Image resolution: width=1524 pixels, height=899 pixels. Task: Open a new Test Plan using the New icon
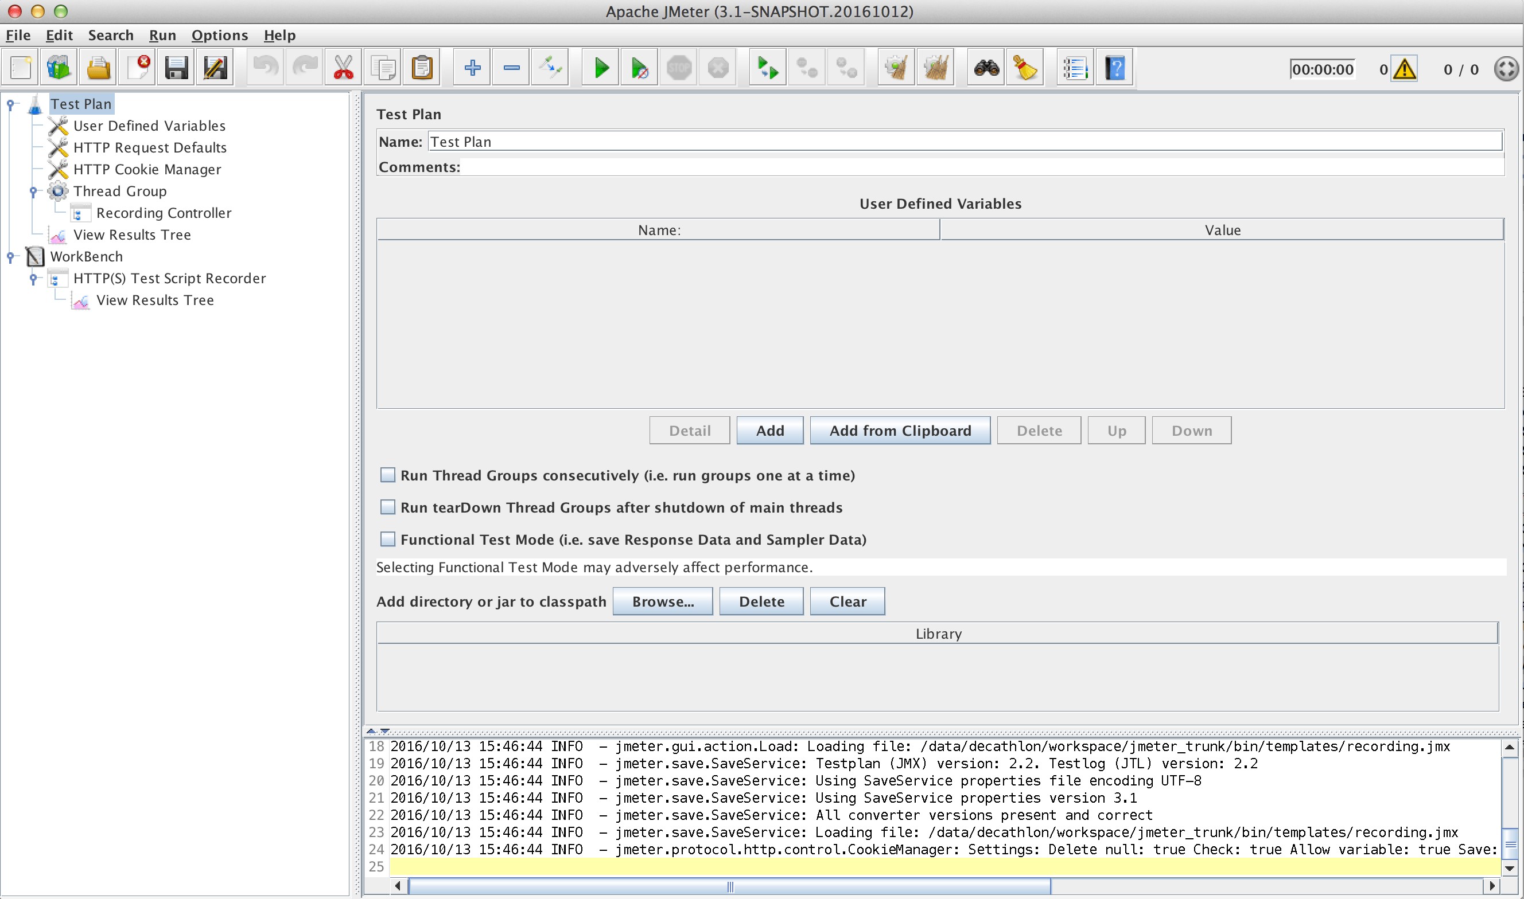click(x=20, y=67)
